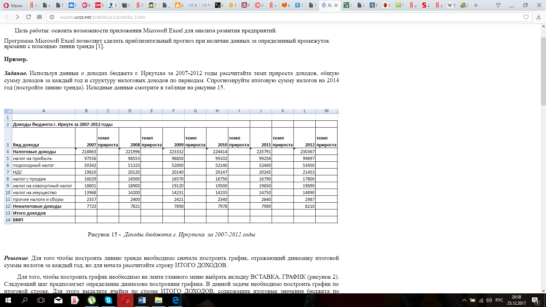
Task: Switch to the blue VK icon tab
Action: click(x=298, y=5)
